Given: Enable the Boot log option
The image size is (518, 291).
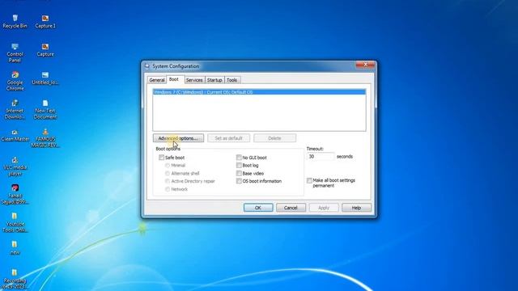Looking at the screenshot, I should pyautogui.click(x=239, y=165).
